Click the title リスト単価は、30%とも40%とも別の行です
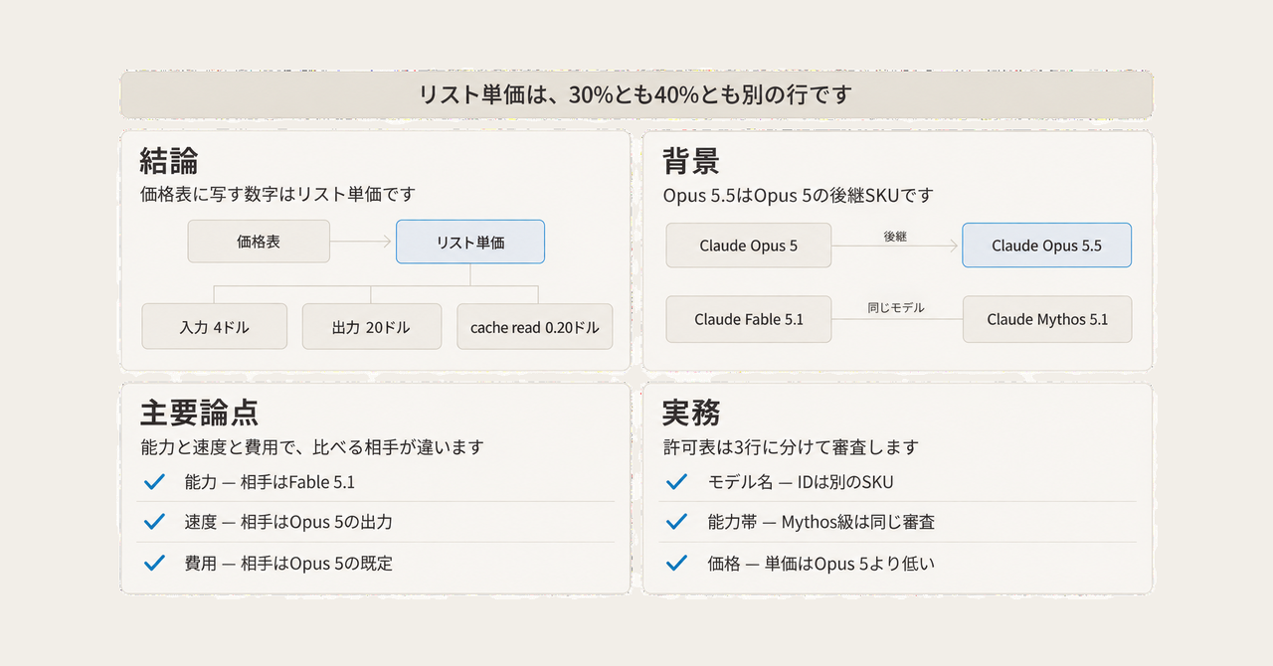 point(636,95)
